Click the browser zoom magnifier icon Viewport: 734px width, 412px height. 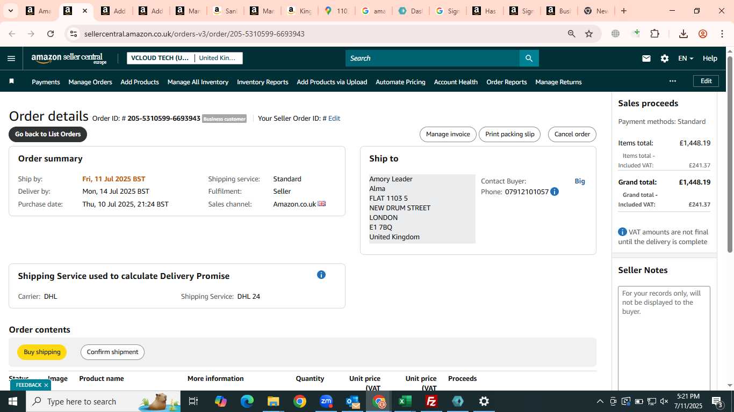click(x=572, y=34)
